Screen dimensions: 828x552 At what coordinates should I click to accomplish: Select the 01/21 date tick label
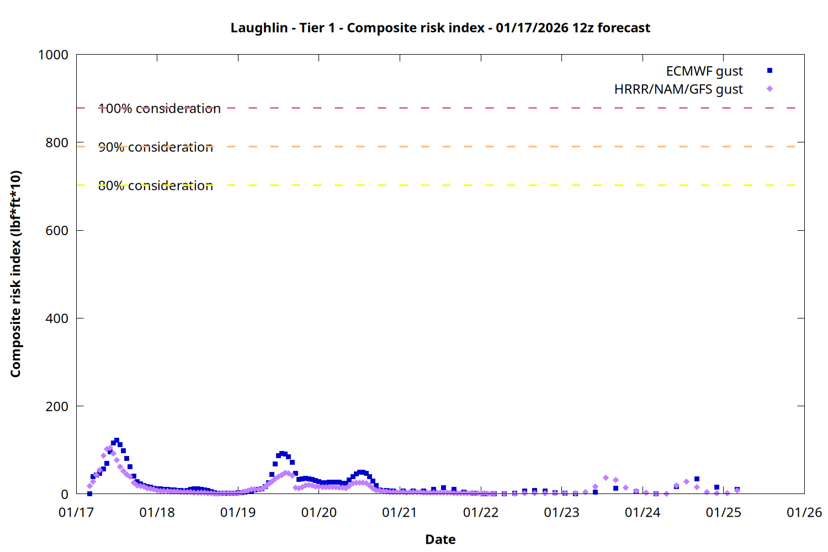click(400, 513)
